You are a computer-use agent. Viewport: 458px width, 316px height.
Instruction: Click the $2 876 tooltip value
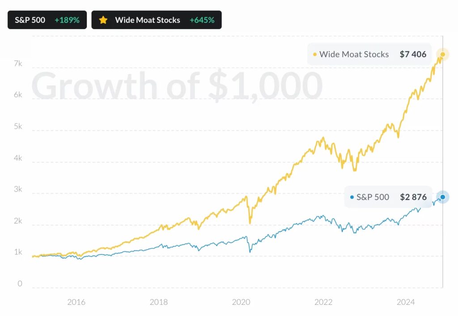click(413, 197)
